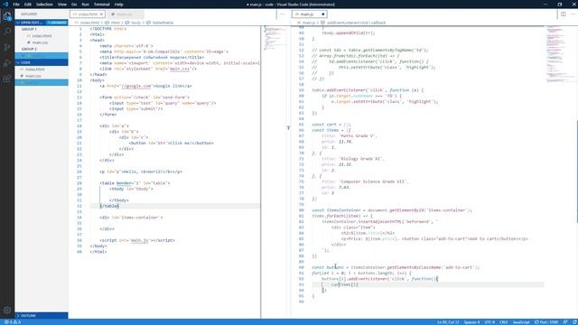Viewport: 578px width, 325px height.
Task: Open index.html in CODE folder
Action: point(42,70)
